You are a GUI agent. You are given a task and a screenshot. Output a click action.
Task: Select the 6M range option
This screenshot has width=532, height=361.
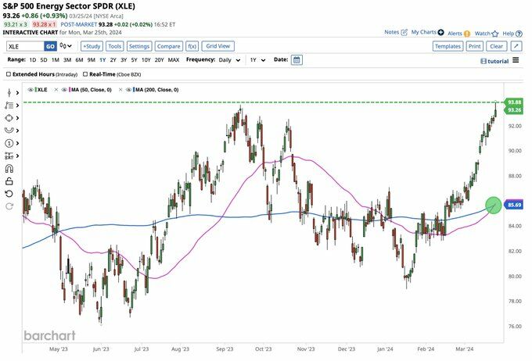click(x=79, y=59)
